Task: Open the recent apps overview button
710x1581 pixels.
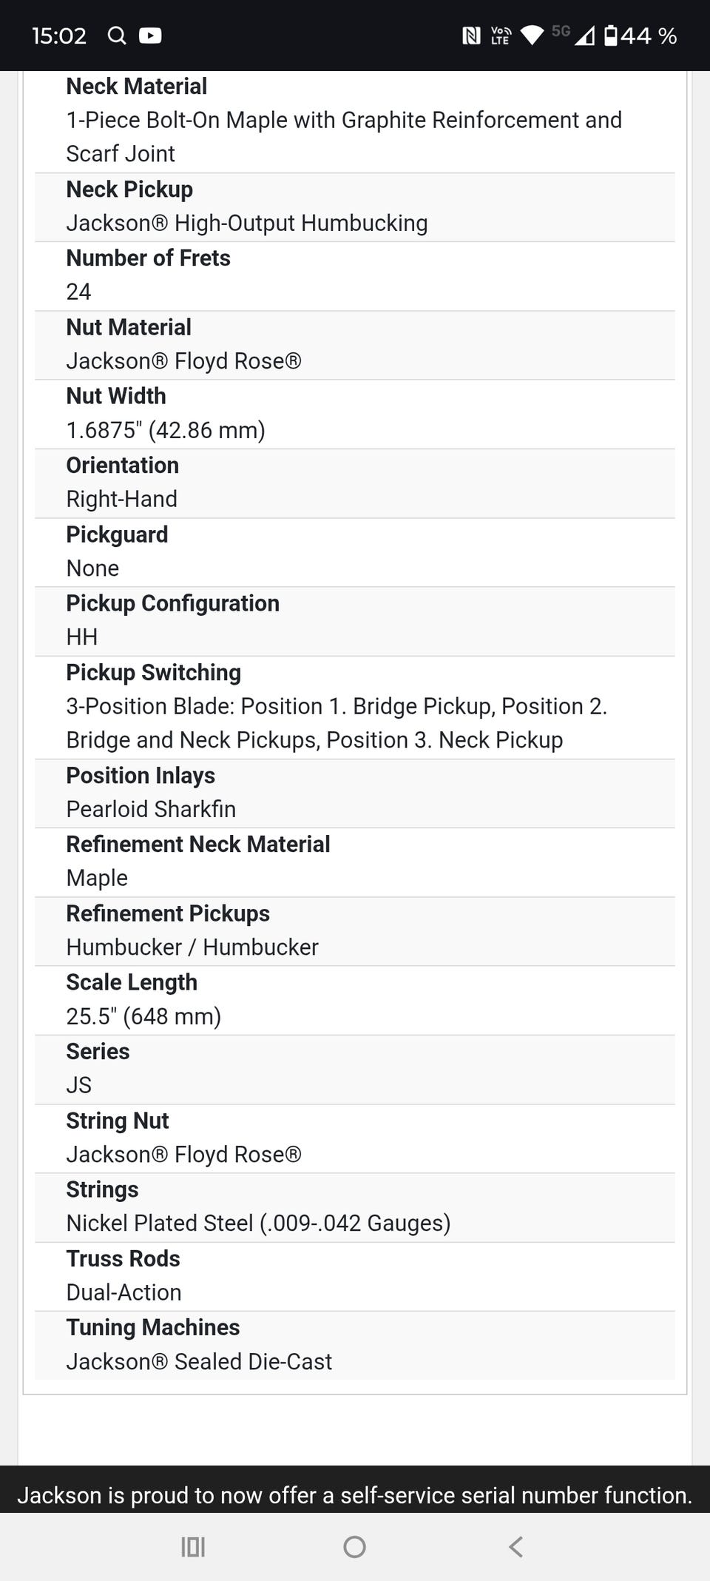Action: (193, 1546)
